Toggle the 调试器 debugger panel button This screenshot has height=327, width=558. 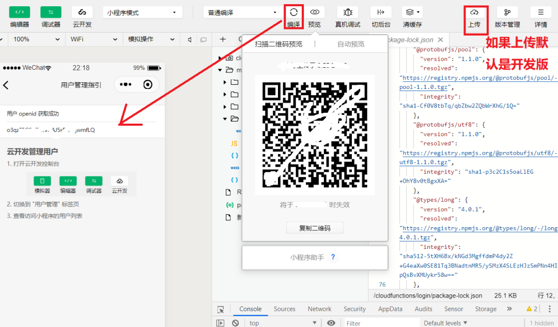click(x=51, y=12)
